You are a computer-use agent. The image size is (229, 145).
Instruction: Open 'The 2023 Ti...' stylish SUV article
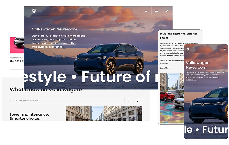pos(17,61)
